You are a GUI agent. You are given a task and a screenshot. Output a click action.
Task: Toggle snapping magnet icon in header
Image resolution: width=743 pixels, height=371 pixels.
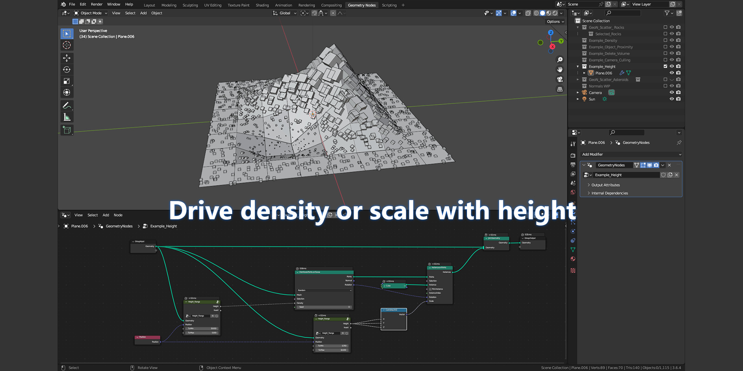pos(314,13)
